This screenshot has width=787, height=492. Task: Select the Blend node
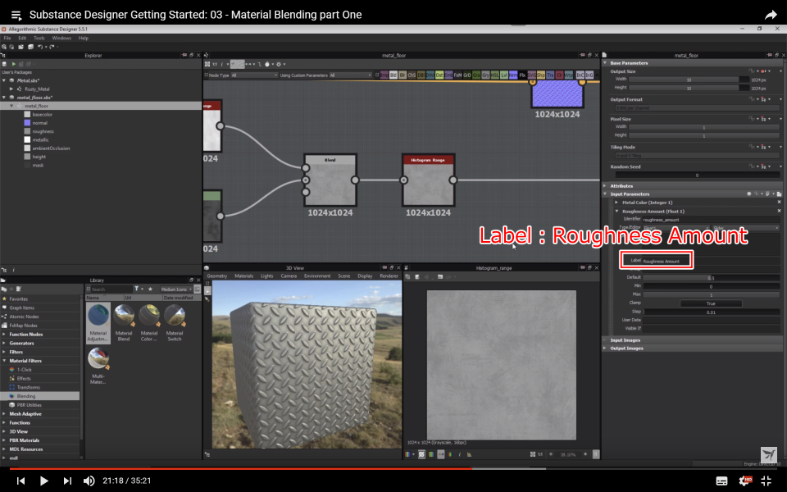point(330,180)
